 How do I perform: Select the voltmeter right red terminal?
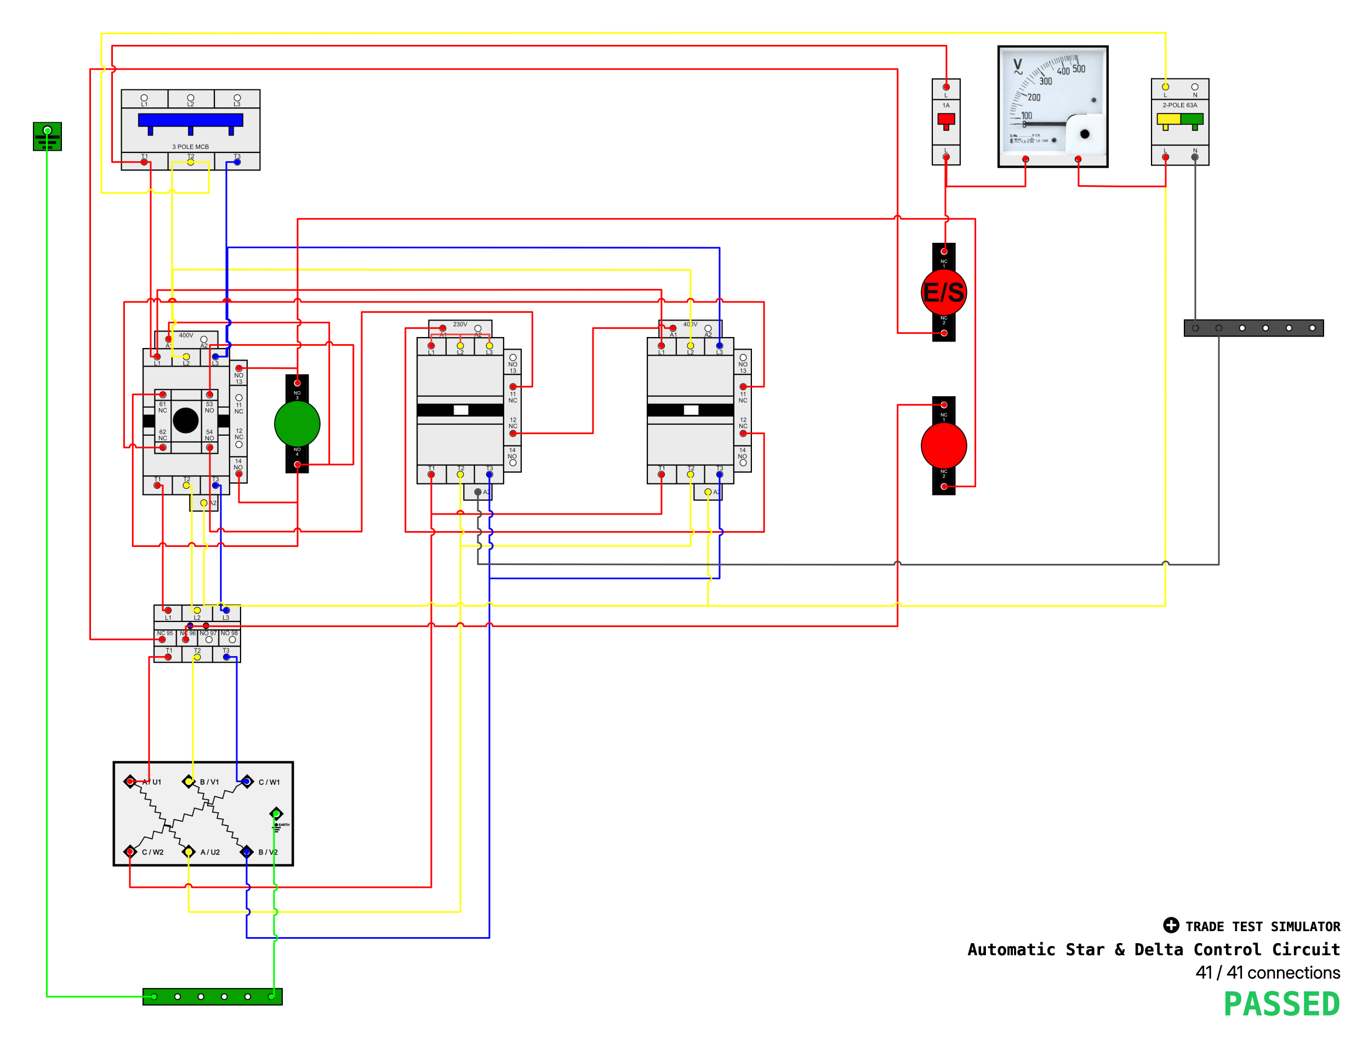tap(1077, 159)
